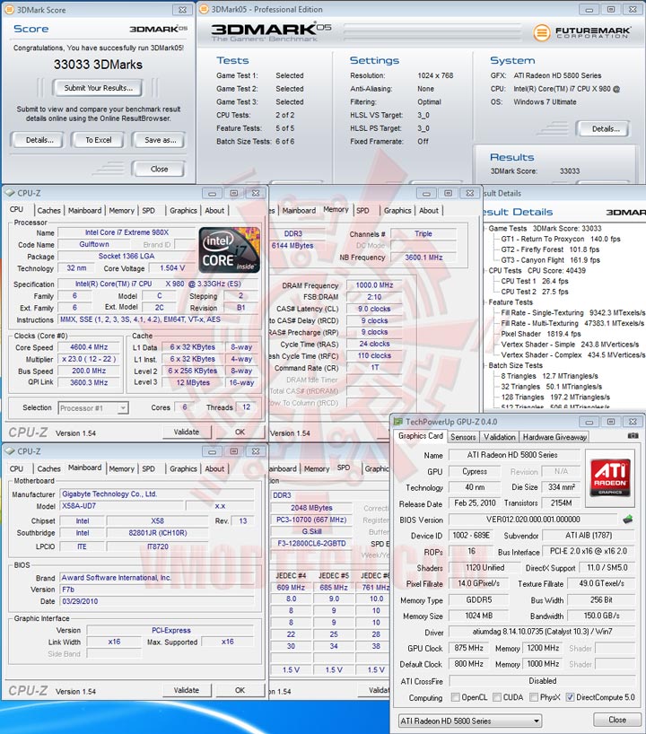
Task: Click the title icon of the CPU-Z processor window
Action: [9, 193]
